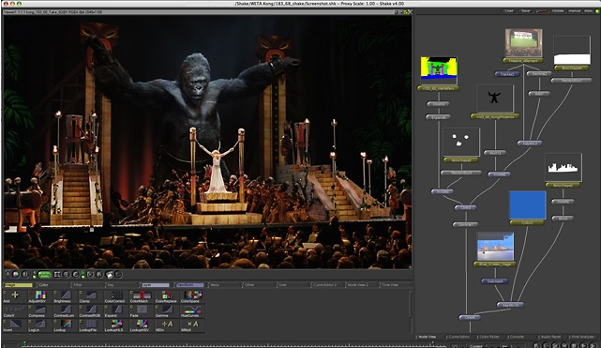Screen dimensions: 601x348
Task: Select the theatre element image node thumbnail
Action: pos(523,43)
